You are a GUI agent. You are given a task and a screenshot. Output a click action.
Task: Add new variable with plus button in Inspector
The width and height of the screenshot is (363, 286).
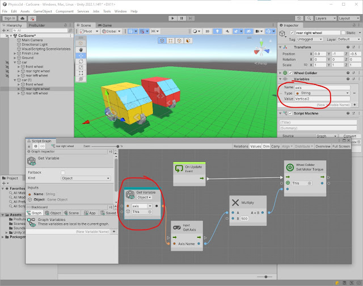[354, 105]
